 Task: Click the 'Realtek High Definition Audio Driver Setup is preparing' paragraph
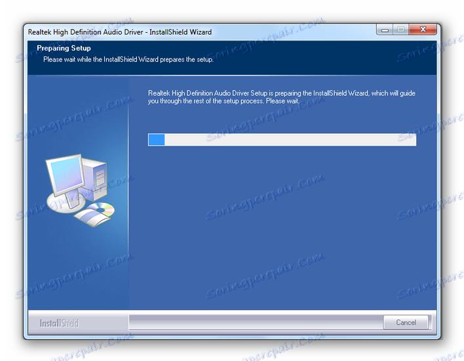coord(281,97)
